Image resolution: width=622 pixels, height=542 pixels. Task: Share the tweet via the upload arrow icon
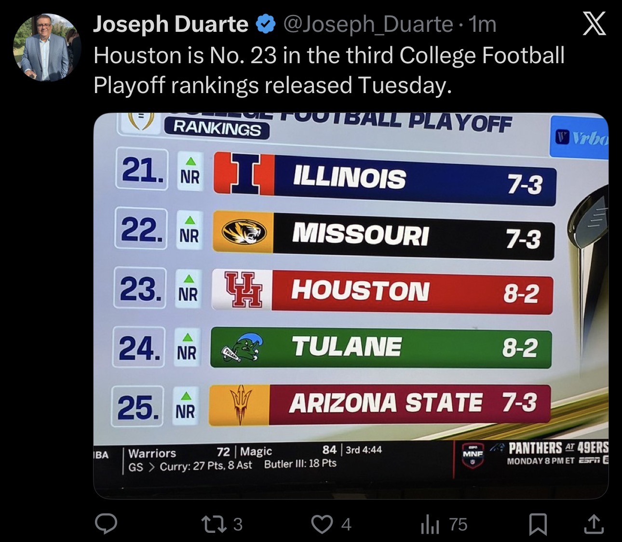[x=594, y=524]
